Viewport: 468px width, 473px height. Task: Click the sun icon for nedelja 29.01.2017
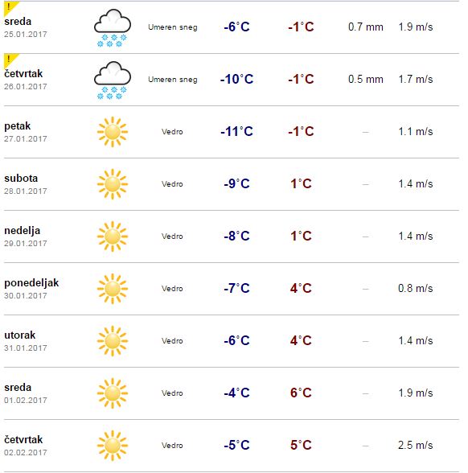coord(113,236)
